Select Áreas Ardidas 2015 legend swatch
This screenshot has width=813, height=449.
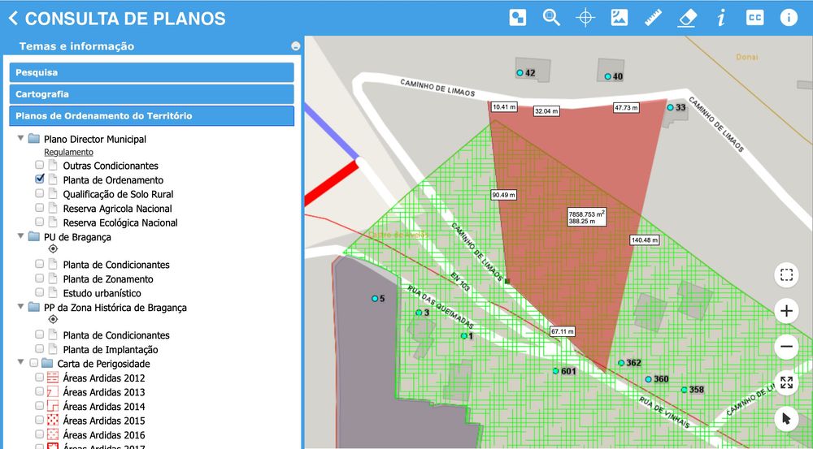(53, 421)
